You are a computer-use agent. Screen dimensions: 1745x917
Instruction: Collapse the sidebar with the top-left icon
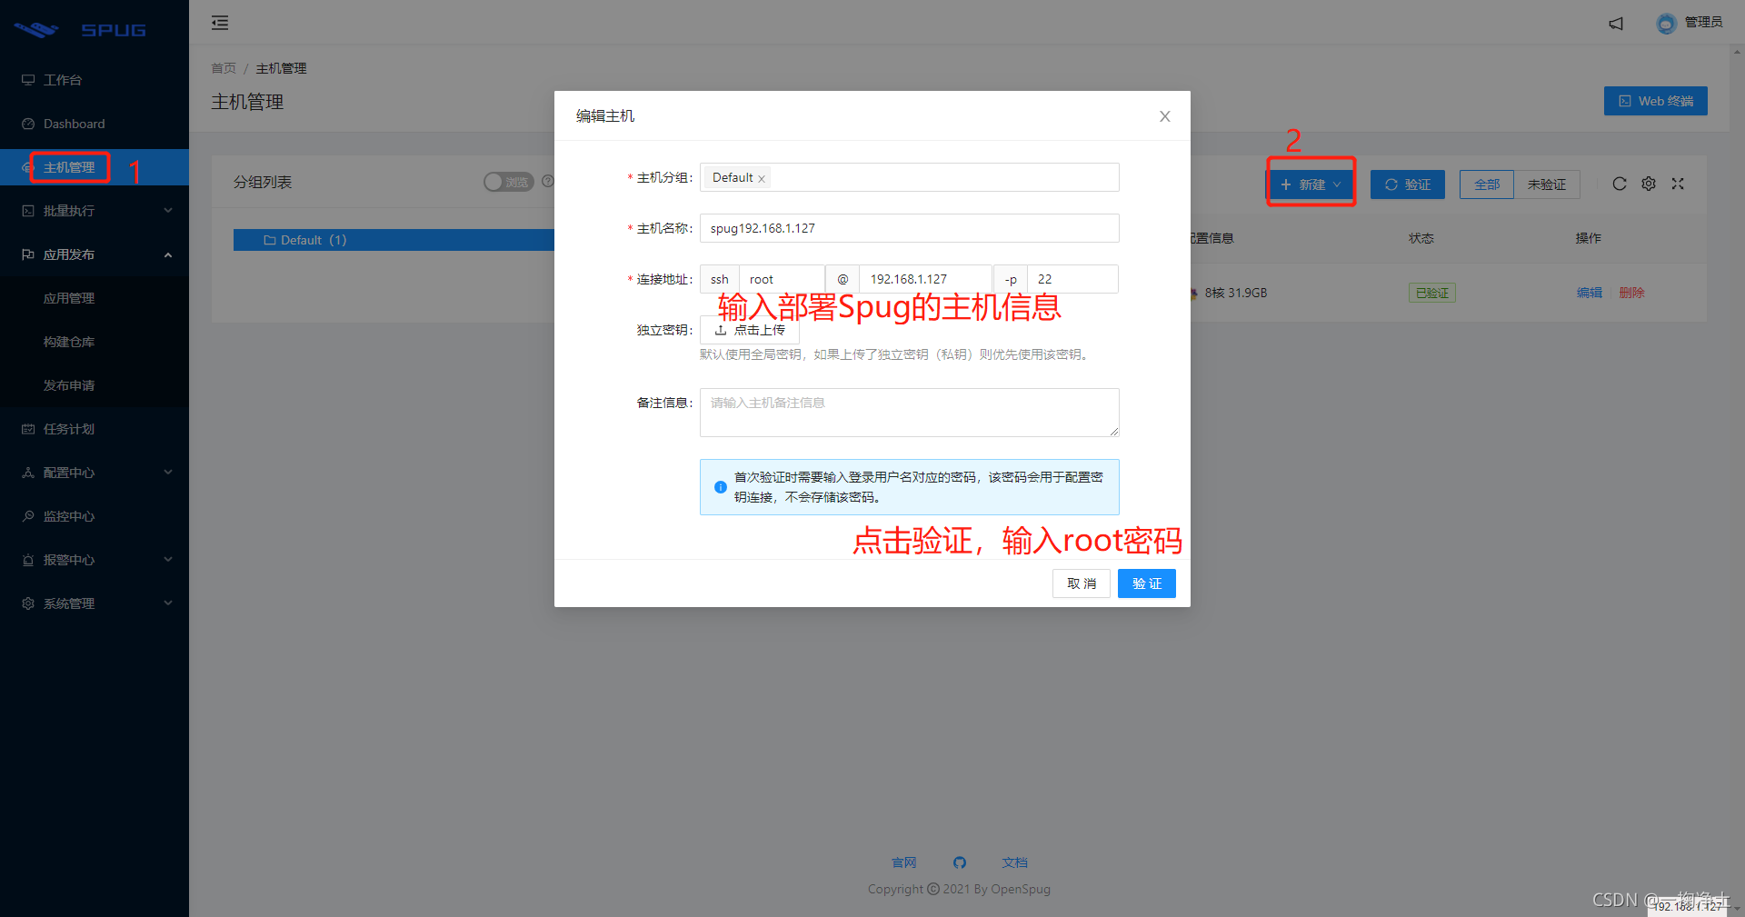(219, 22)
